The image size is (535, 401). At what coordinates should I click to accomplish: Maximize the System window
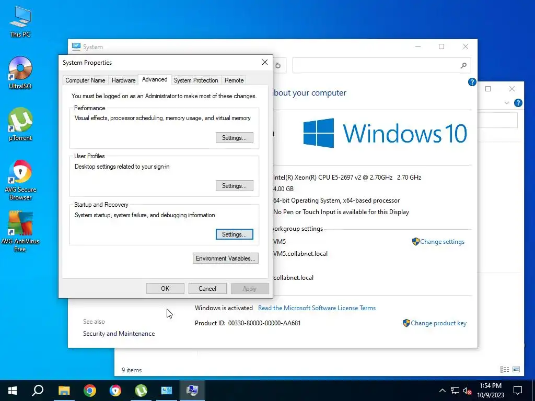tap(441, 46)
